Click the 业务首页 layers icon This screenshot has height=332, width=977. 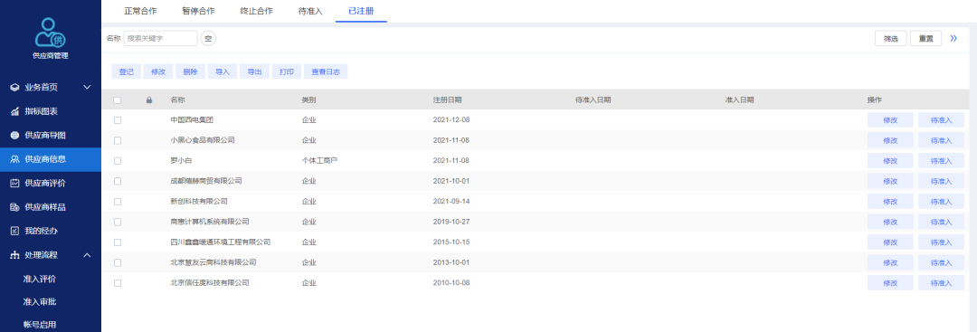click(15, 87)
